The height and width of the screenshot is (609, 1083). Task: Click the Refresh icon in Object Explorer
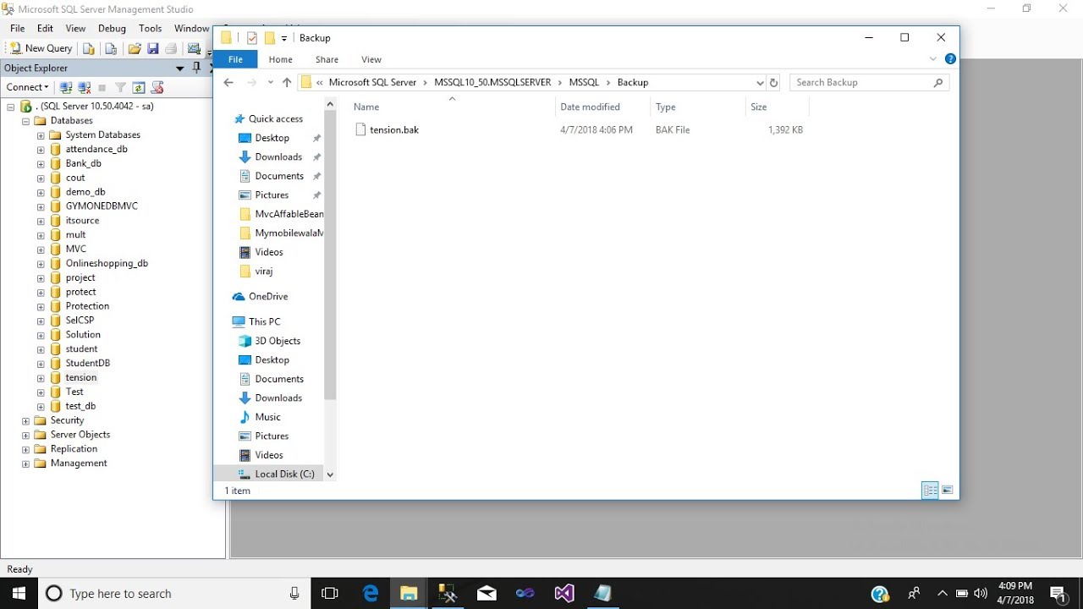click(138, 87)
